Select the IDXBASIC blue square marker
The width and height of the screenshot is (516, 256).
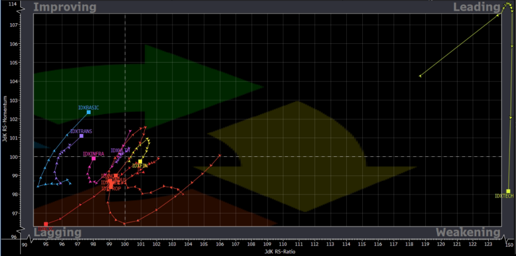[x=89, y=112]
